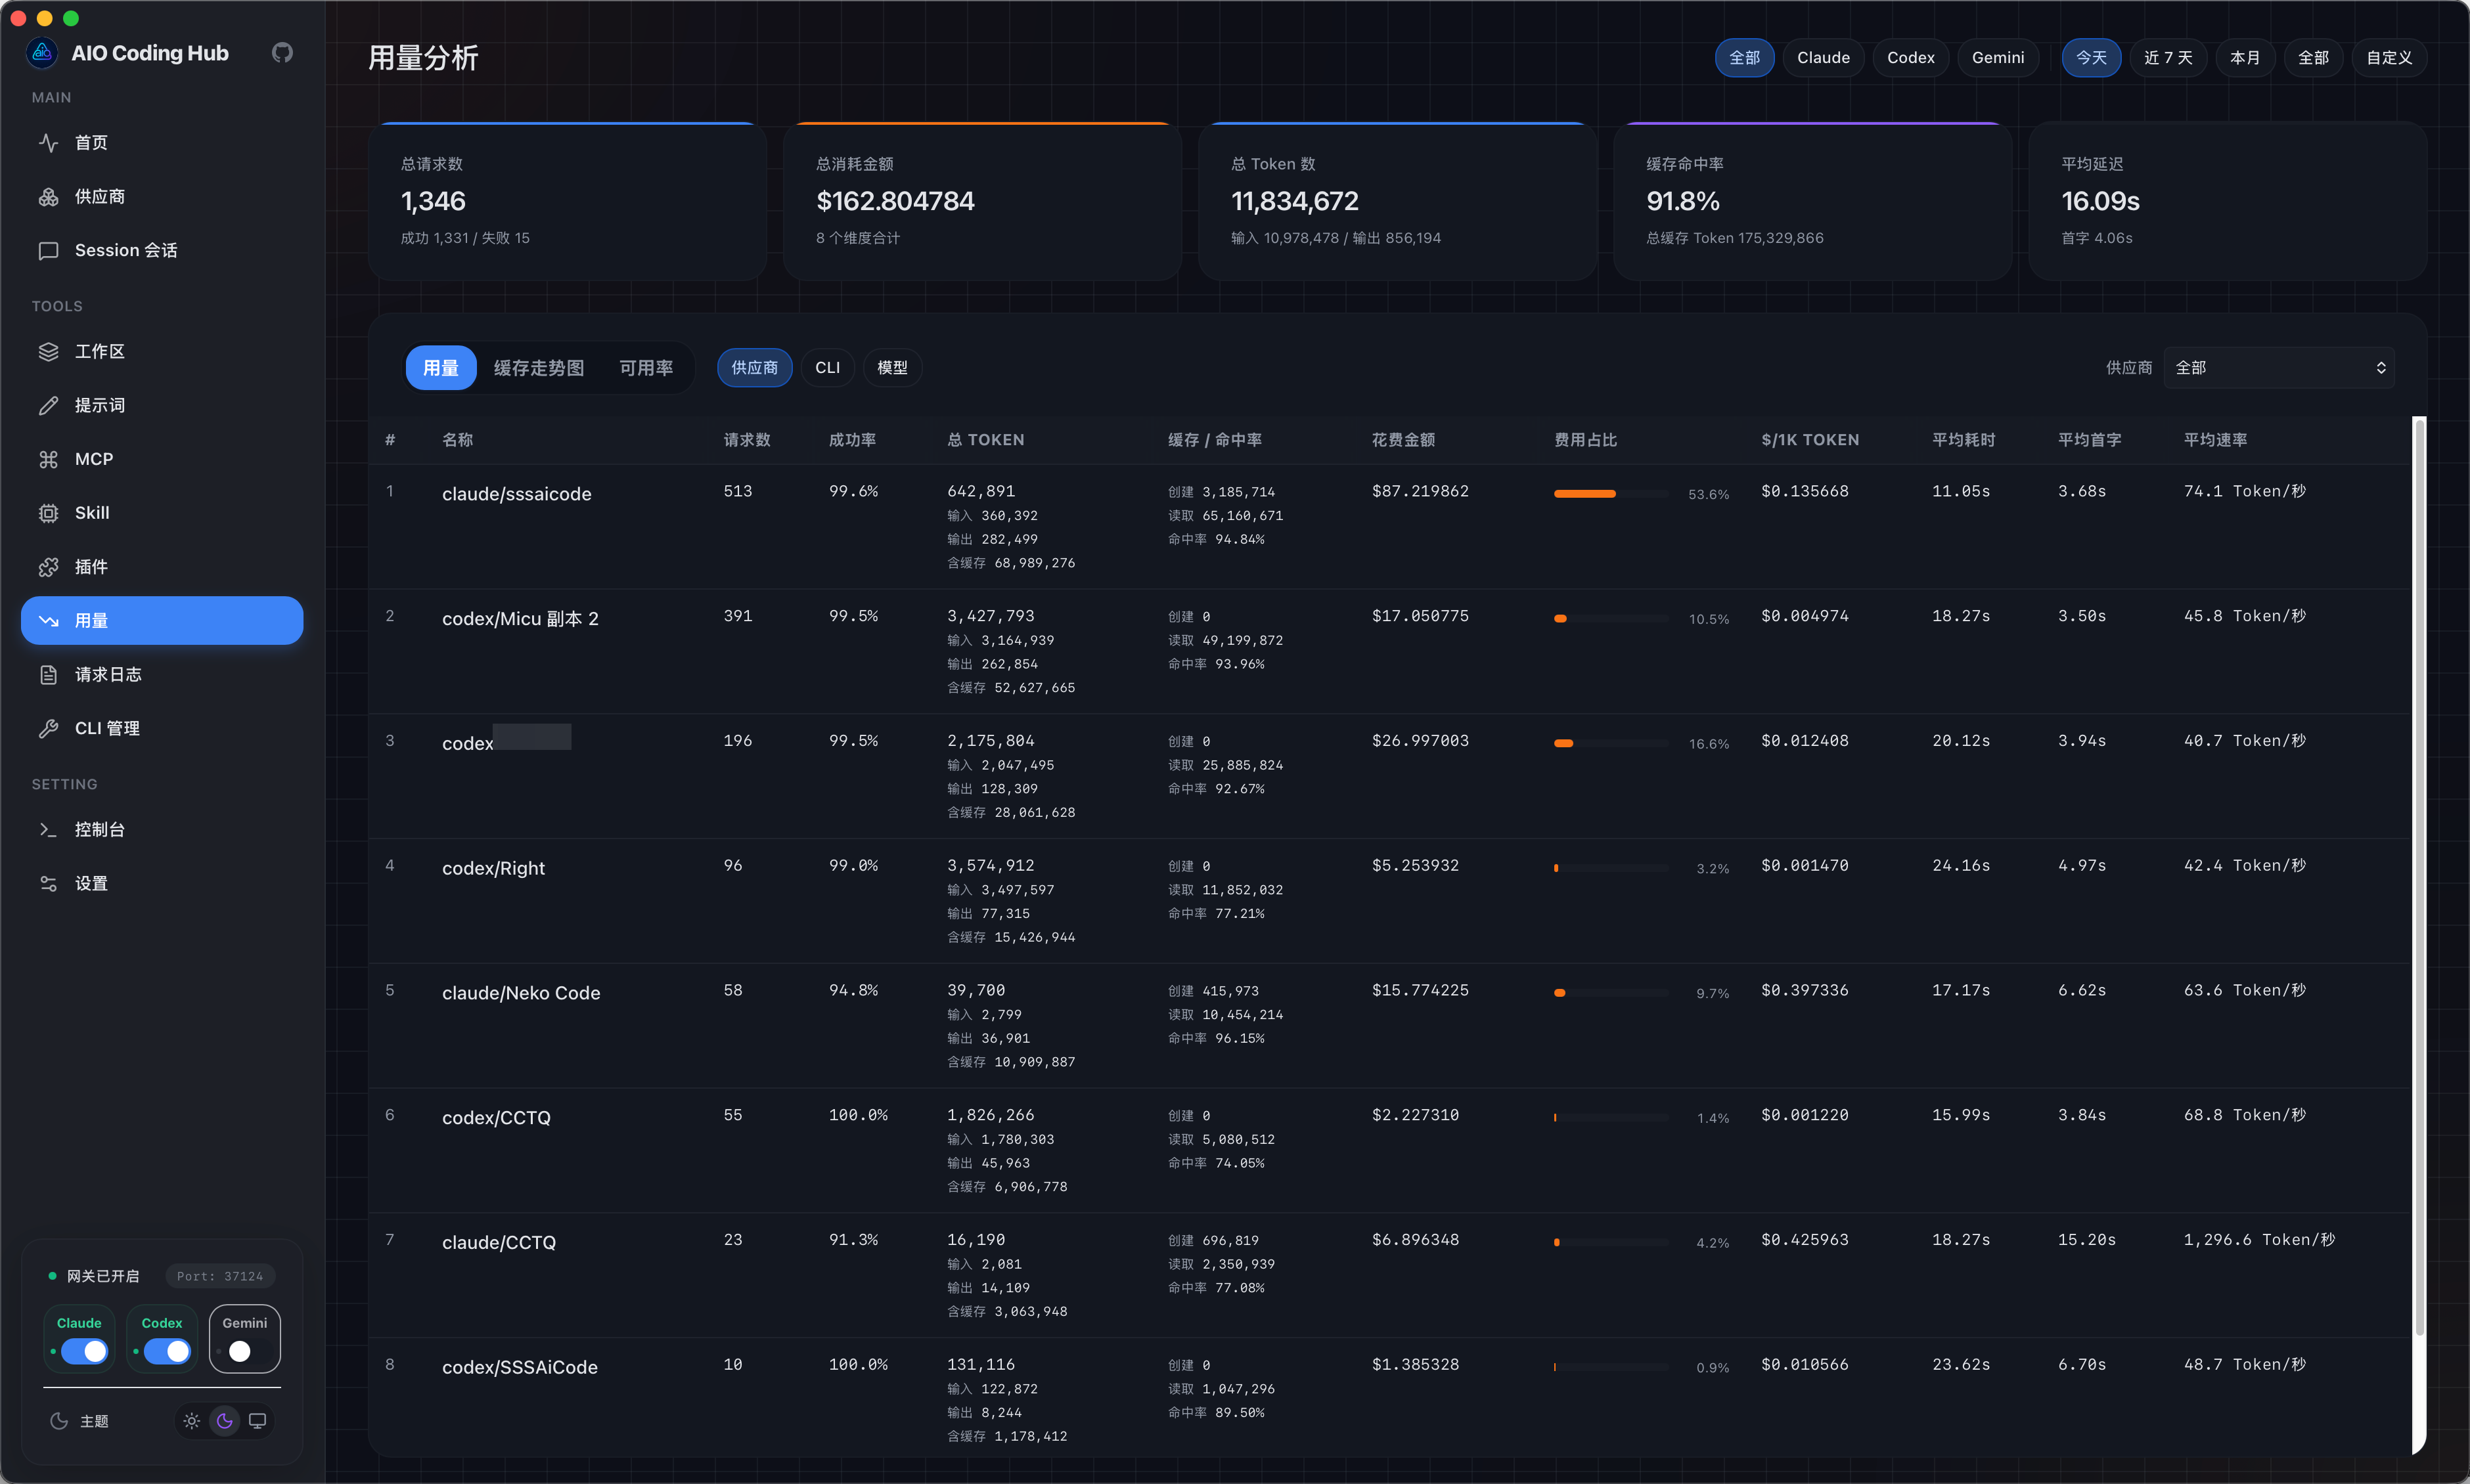Switch breakdown to 模型 view
The width and height of the screenshot is (2470, 1484).
tap(891, 368)
